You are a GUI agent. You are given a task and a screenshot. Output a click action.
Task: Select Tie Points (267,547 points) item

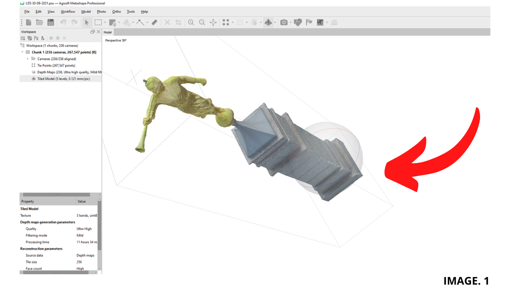point(56,65)
